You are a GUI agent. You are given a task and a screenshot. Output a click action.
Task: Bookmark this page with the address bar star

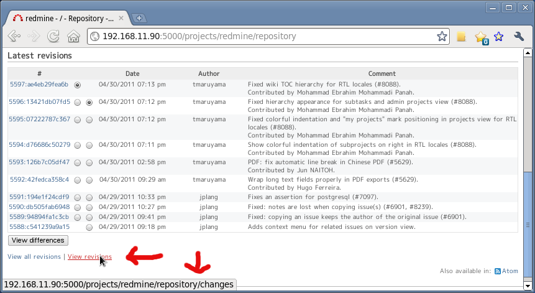tap(442, 37)
